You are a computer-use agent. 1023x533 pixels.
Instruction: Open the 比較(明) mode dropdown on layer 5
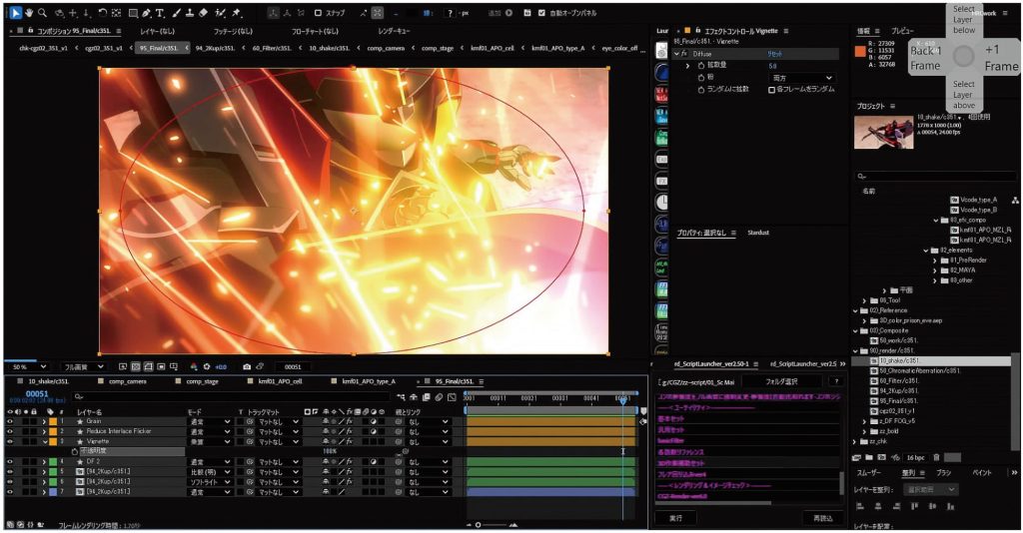[210, 472]
